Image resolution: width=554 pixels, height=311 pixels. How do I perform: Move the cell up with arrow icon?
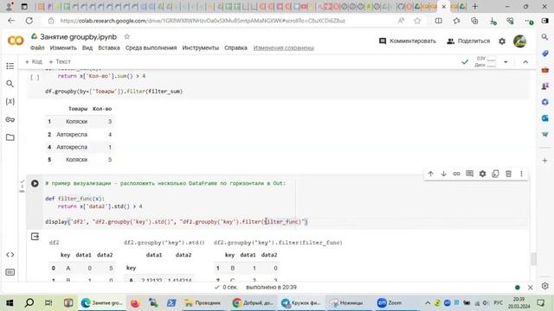pyautogui.click(x=430, y=174)
